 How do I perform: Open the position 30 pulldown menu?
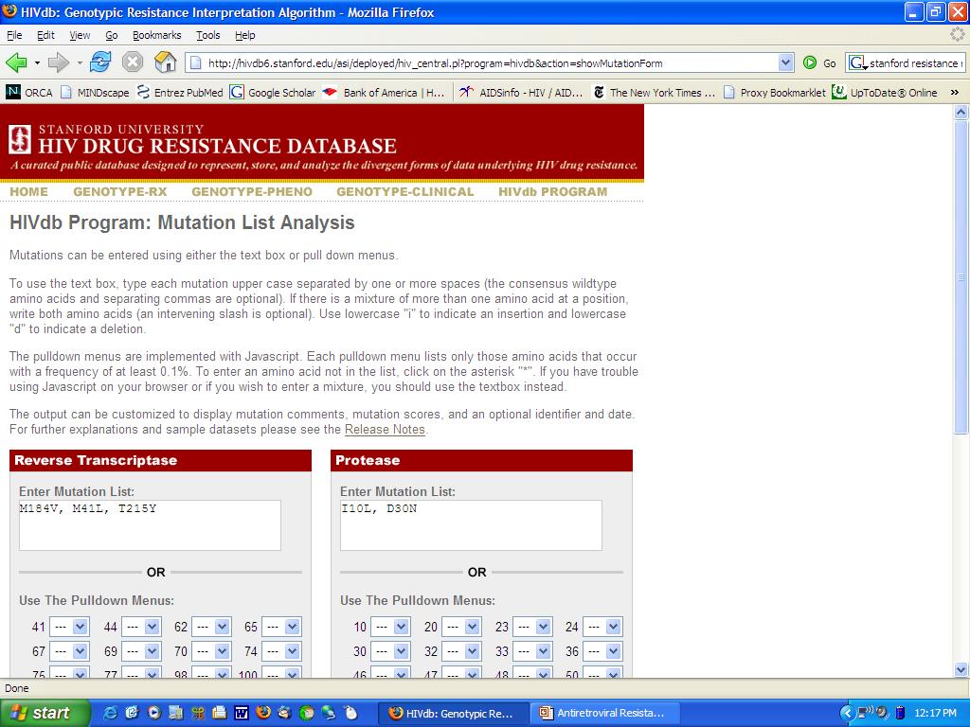click(x=390, y=651)
